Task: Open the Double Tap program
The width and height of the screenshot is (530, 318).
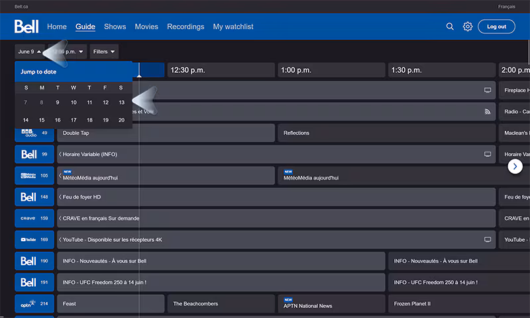Action: [166, 132]
